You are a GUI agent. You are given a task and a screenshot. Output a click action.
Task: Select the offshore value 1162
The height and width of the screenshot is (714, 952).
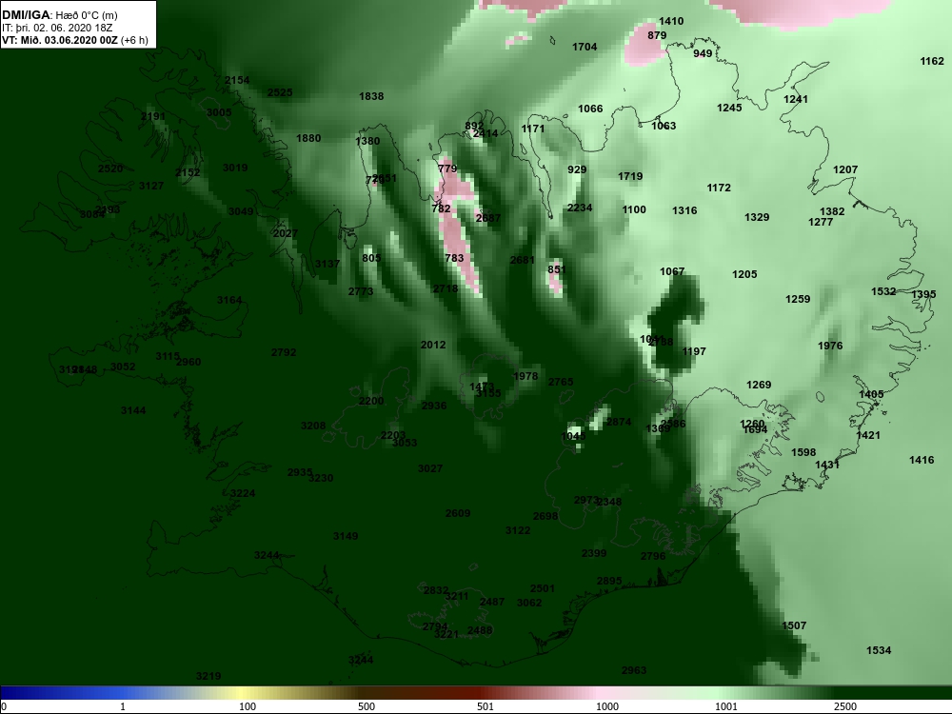click(932, 61)
